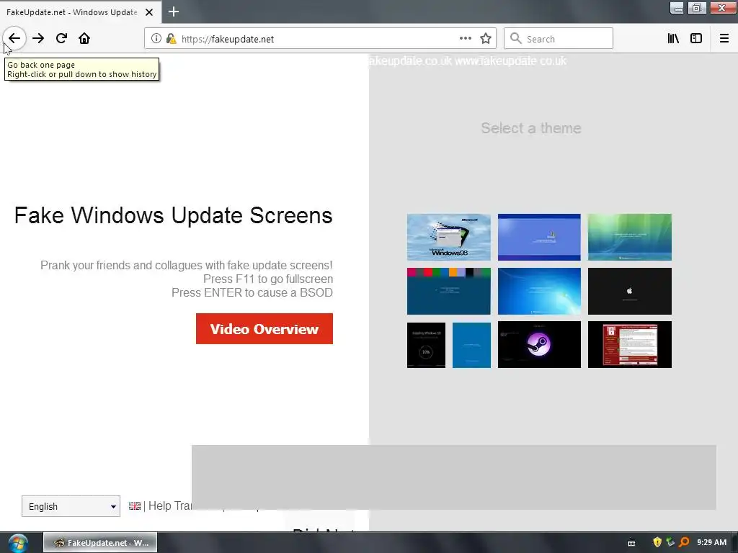
Task: Choose the red ransomware theme thumbnail
Action: [630, 345]
